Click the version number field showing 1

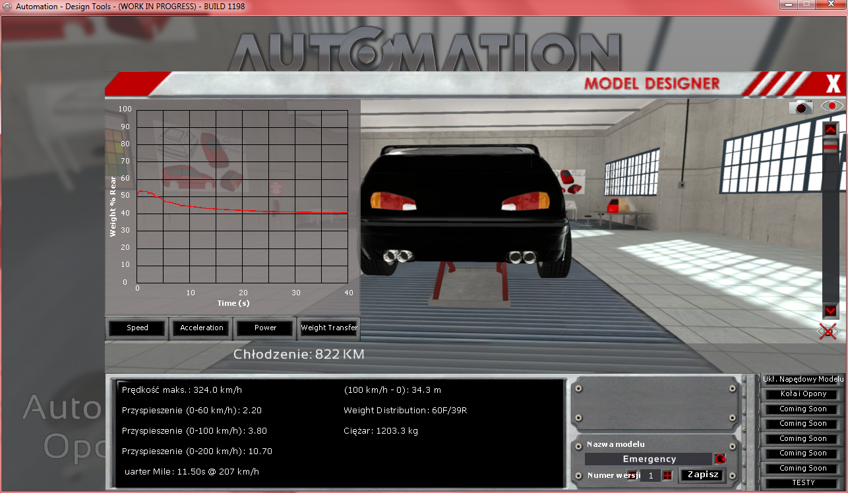(650, 475)
